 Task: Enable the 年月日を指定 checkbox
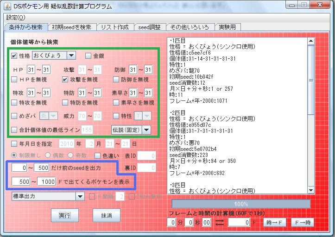14,143
